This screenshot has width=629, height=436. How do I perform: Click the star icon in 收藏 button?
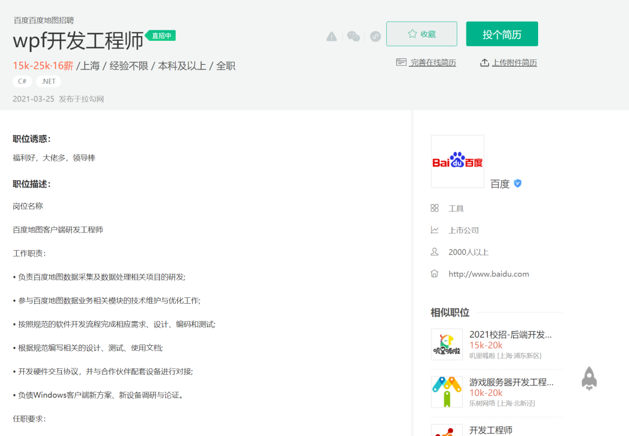click(412, 34)
